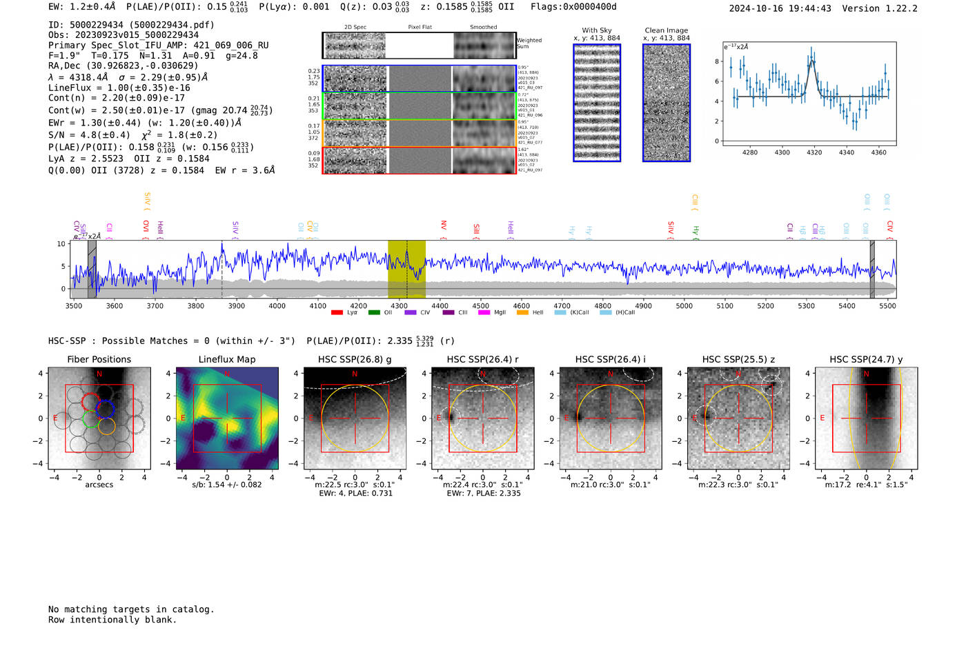This screenshot has width=966, height=657.
Task: Click the yellow highlighted region in the spectrum
Action: tap(406, 269)
